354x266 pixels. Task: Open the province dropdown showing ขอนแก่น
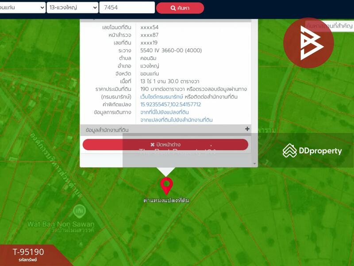23,8
